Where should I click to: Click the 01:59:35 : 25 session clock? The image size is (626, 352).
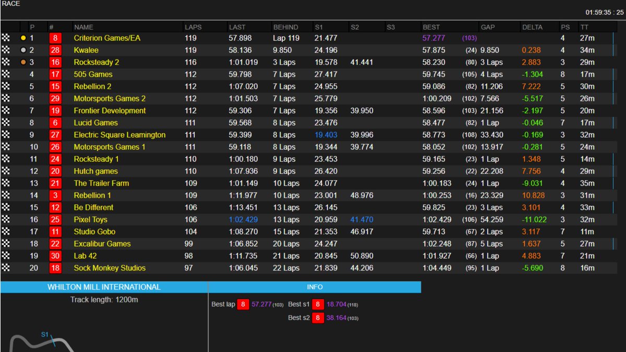pyautogui.click(x=604, y=12)
